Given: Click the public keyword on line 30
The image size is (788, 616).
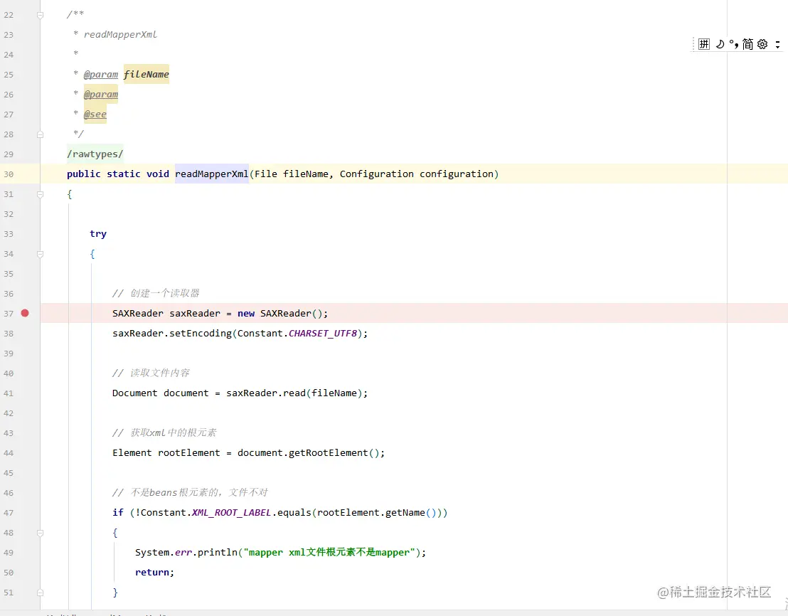Looking at the screenshot, I should point(83,174).
